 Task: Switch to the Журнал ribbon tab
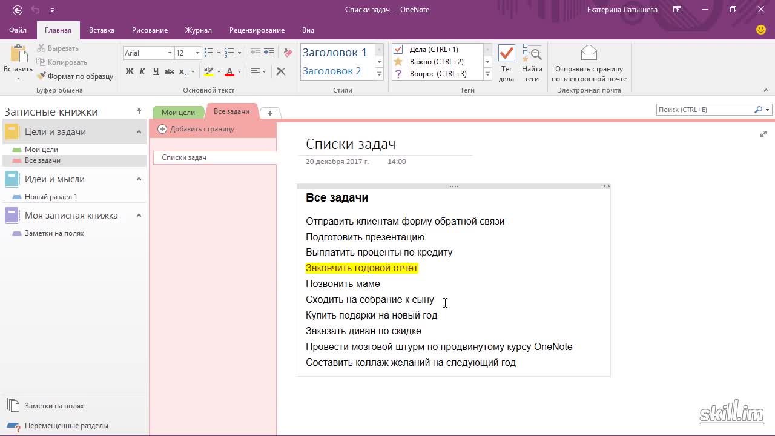pos(199,30)
